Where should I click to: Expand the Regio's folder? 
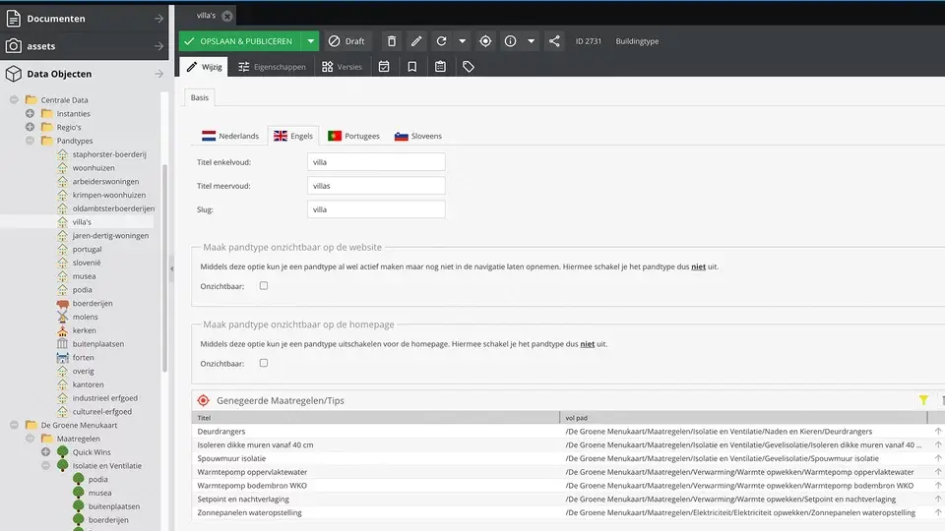30,127
